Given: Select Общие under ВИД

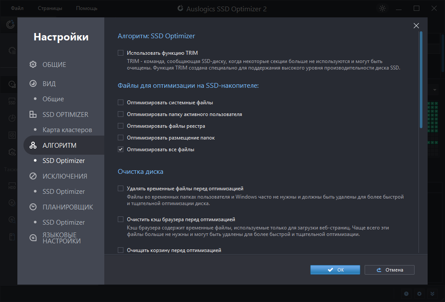Looking at the screenshot, I should (53, 99).
